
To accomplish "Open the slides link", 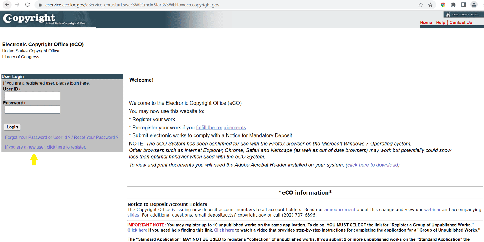I will pyautogui.click(x=133, y=215).
